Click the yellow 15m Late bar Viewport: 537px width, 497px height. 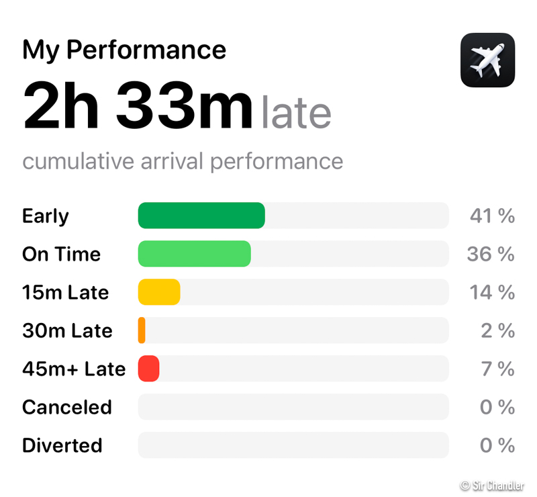159,292
